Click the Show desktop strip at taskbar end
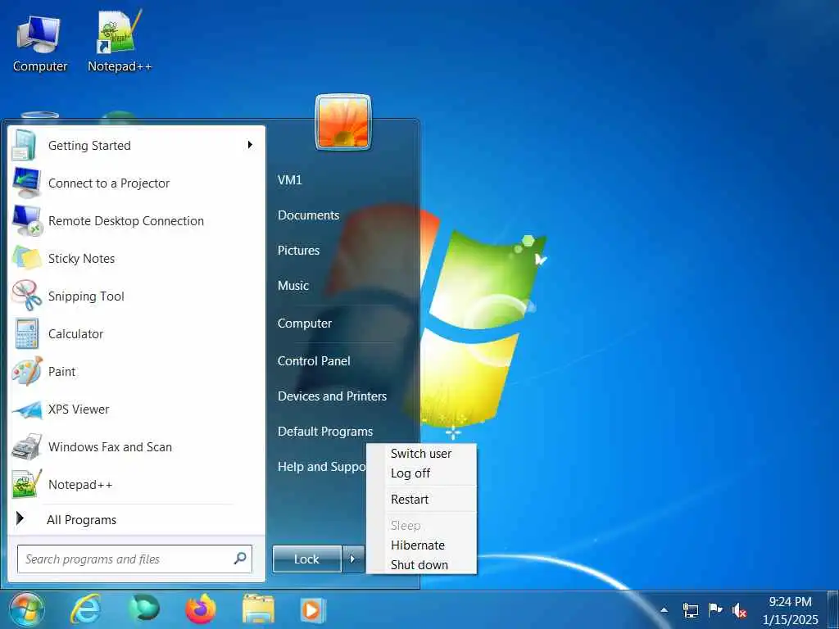 pyautogui.click(x=833, y=609)
